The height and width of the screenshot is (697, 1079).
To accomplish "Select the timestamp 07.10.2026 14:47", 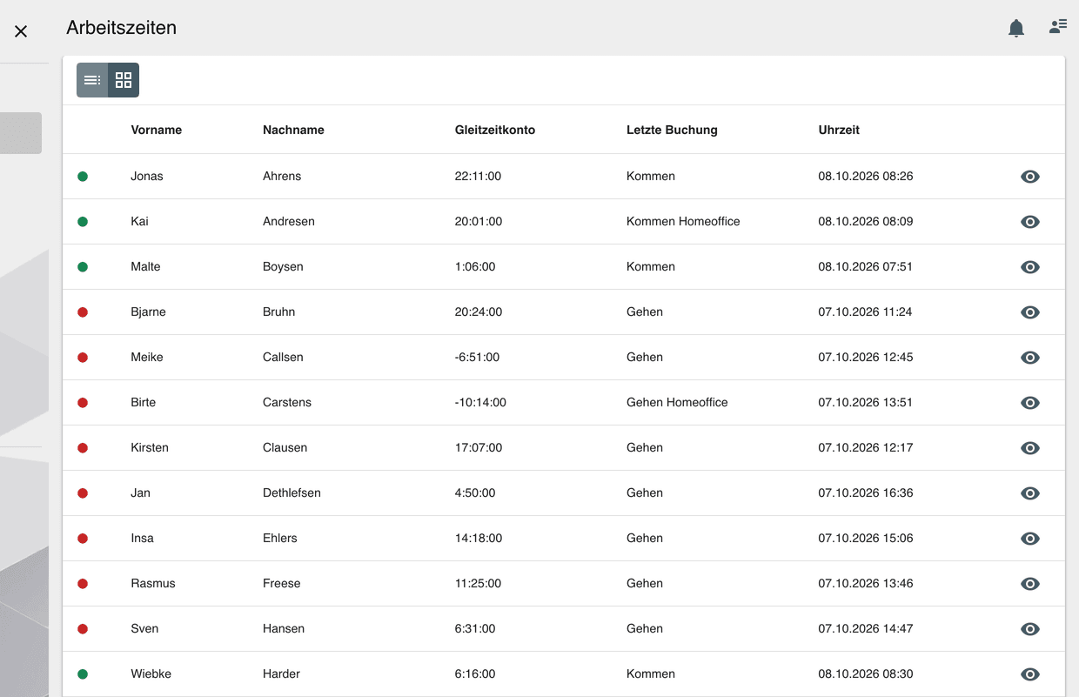I will 866,628.
